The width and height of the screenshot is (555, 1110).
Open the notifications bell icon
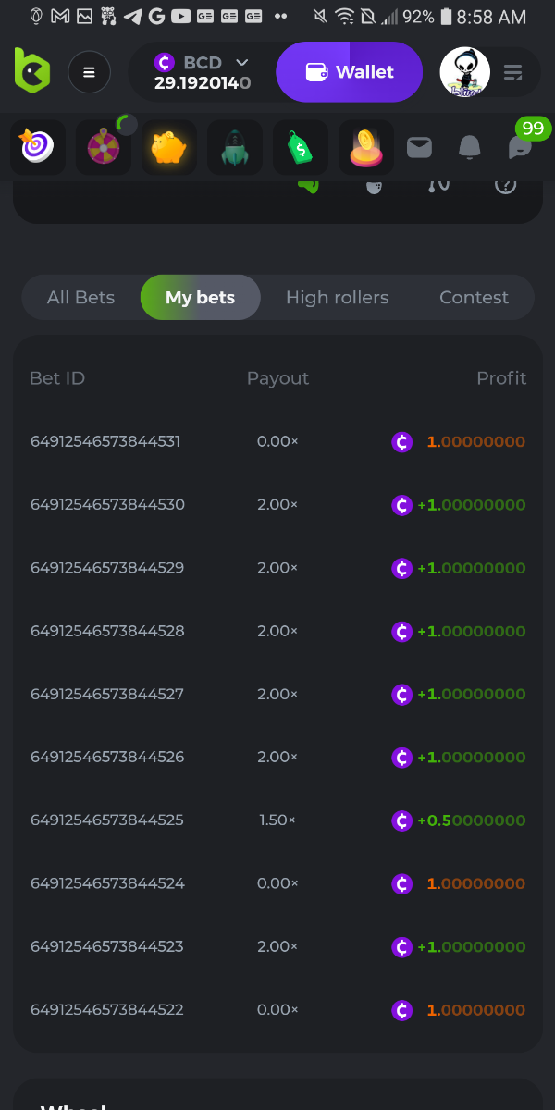(470, 147)
